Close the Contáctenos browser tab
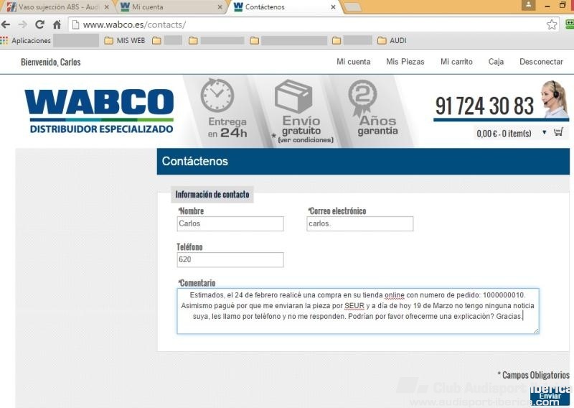Viewport: 574px width, 408px height. click(333, 7)
